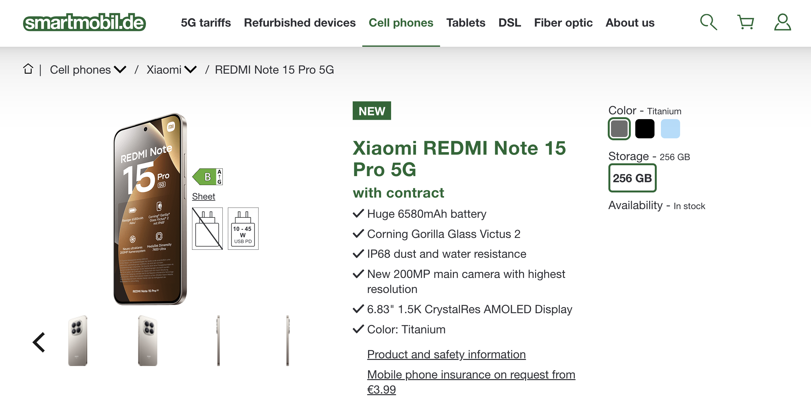Select the Titanium color swatch
The width and height of the screenshot is (811, 415).
(x=619, y=129)
